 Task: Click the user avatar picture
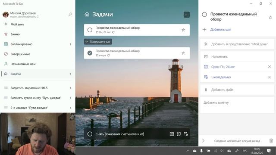pos(6,14)
